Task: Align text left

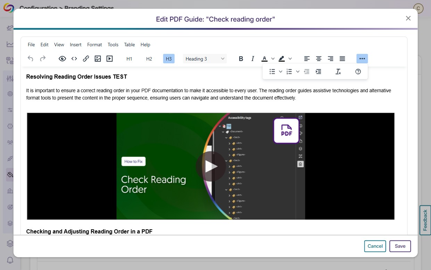Action: (307, 59)
